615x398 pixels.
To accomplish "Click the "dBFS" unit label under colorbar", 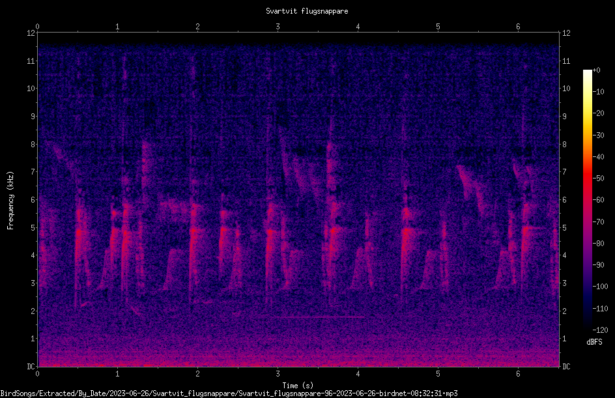I will click(x=594, y=342).
